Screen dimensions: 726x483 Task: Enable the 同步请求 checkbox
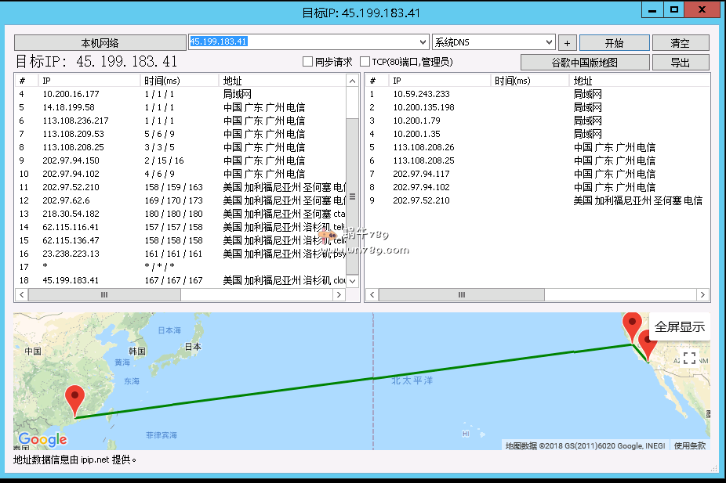[308, 62]
